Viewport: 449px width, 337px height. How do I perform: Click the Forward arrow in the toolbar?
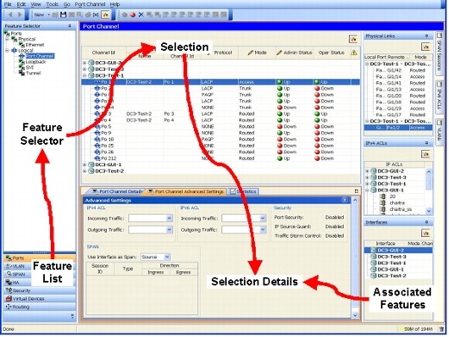[19, 14]
